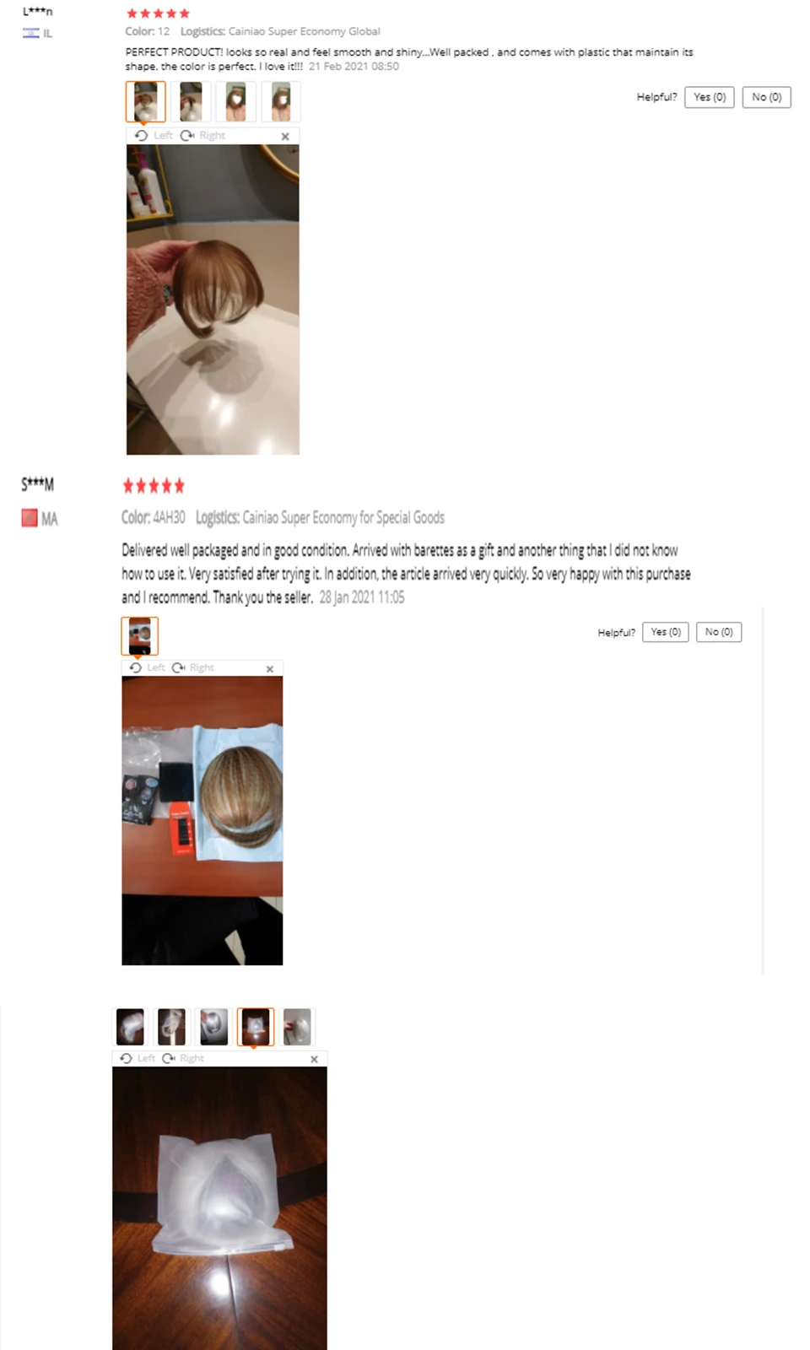The height and width of the screenshot is (1350, 810).
Task: Select second thumbnail in L***n's review
Action: 191,102
